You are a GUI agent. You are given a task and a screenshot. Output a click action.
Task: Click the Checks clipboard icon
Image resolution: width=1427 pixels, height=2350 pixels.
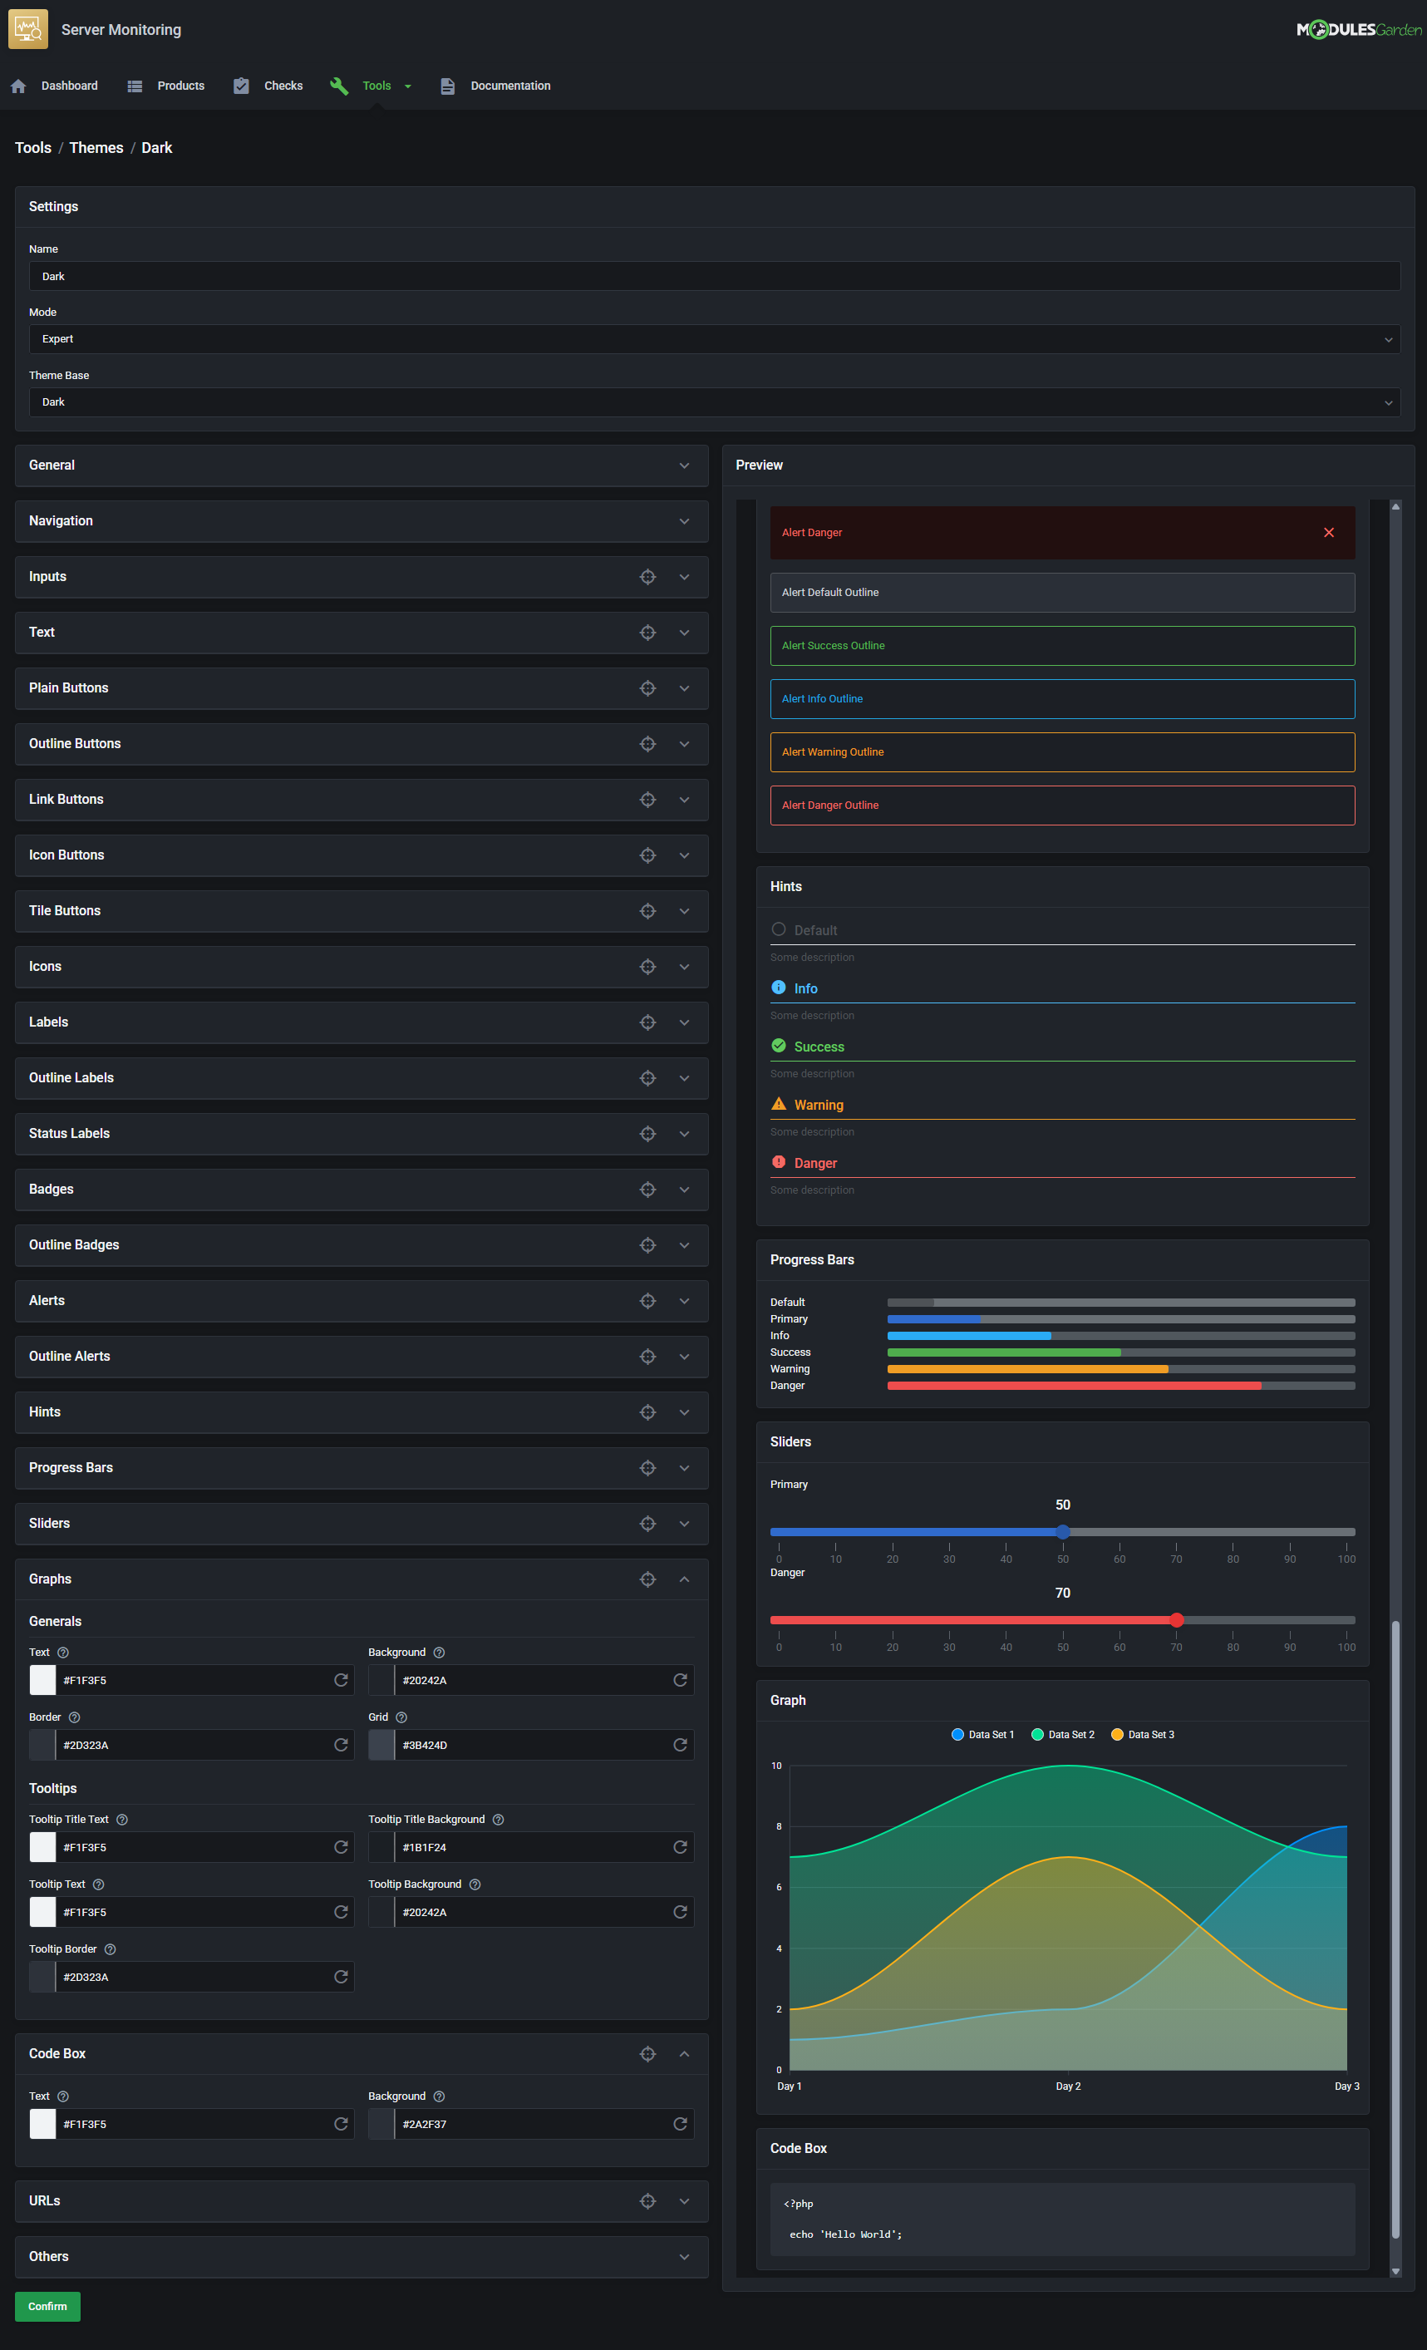point(241,86)
